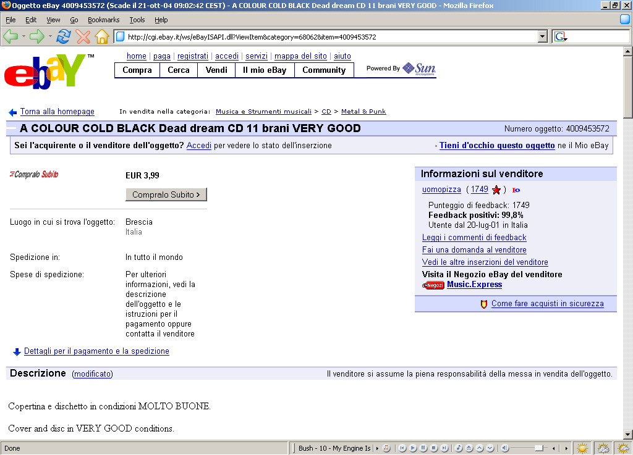
Task: Stop playback in status bar player
Action: pos(433,448)
